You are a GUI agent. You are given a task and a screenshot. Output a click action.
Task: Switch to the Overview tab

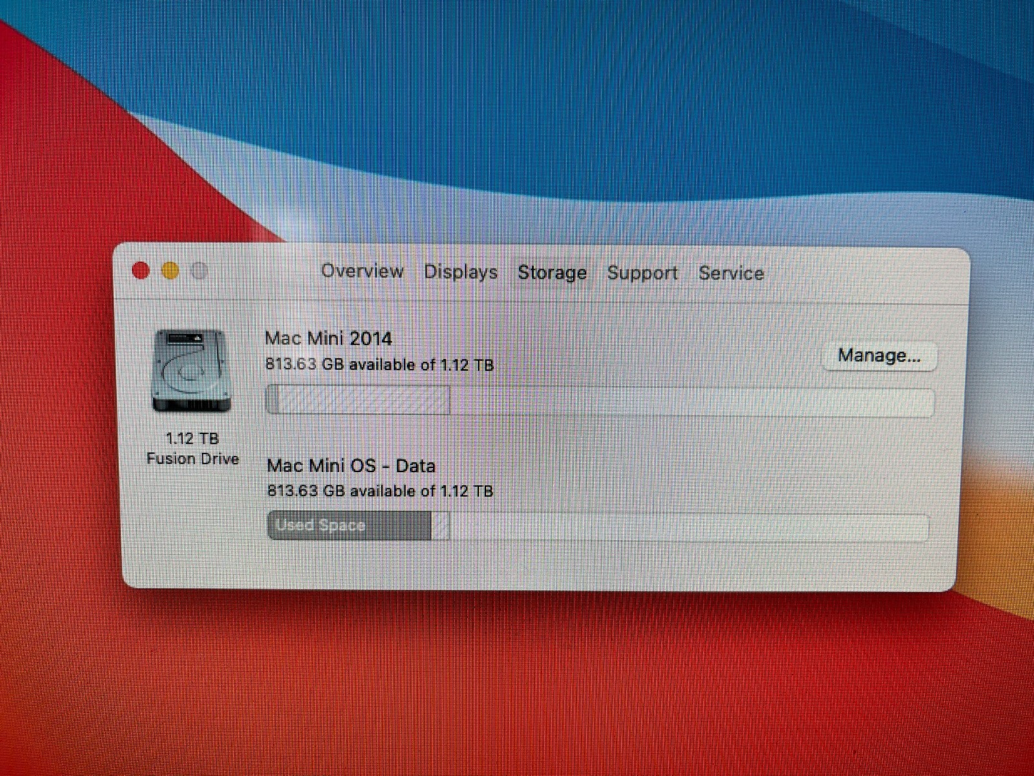pyautogui.click(x=363, y=271)
